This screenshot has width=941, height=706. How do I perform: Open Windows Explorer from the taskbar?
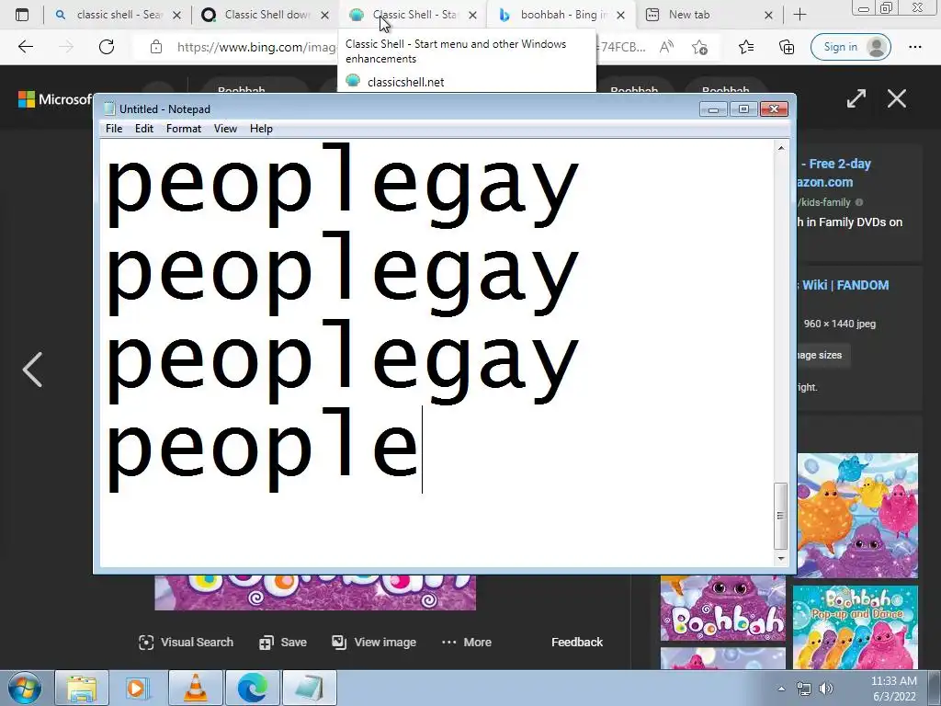tap(82, 688)
